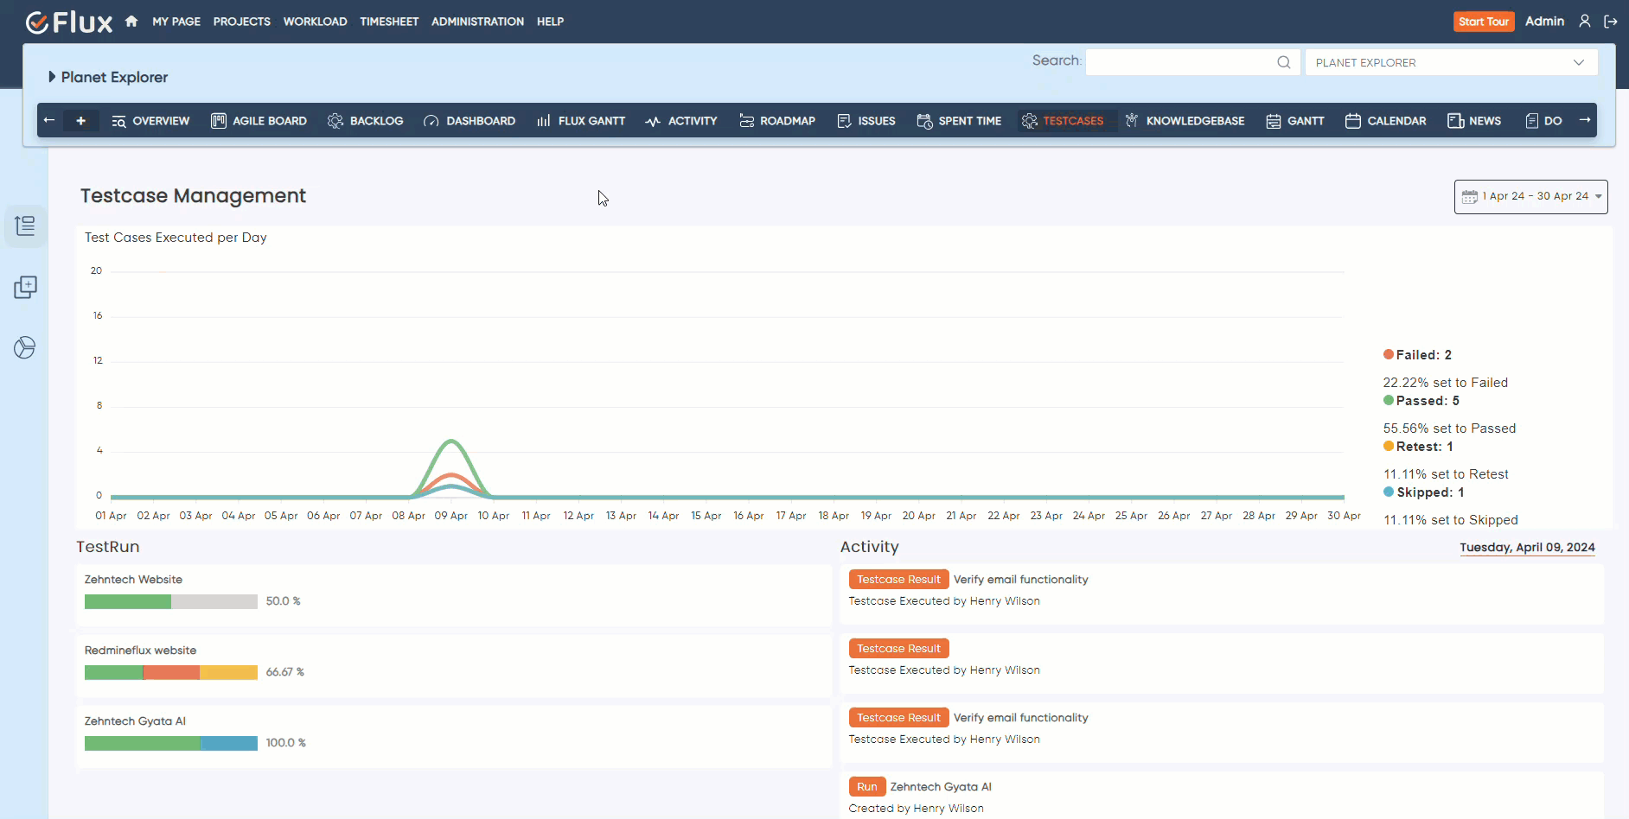Image resolution: width=1629 pixels, height=819 pixels.
Task: Open the Zehntech Gyata AI run link
Action: [x=940, y=787]
